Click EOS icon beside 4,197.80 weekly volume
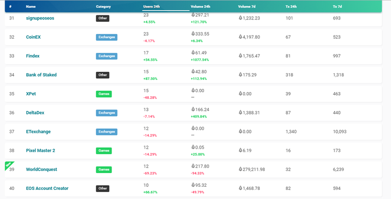Viewport: 391px width, 199px height. [240, 37]
